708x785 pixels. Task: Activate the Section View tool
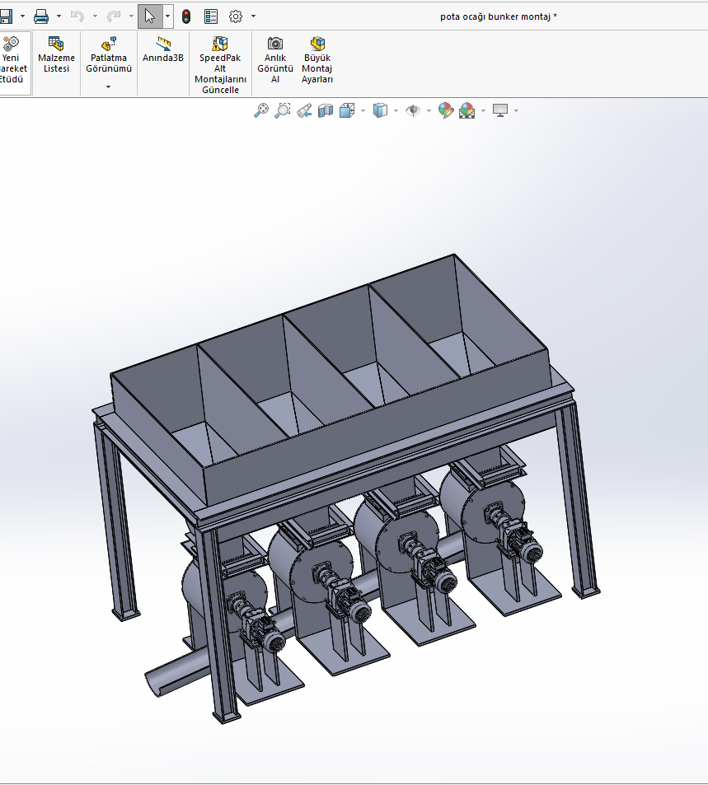pyautogui.click(x=326, y=110)
